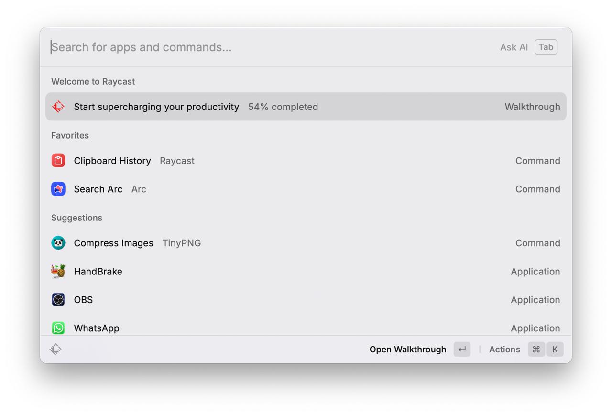Click the Return key icon beside Open Walkthrough
Screen dimensions: 612x416
pos(462,350)
